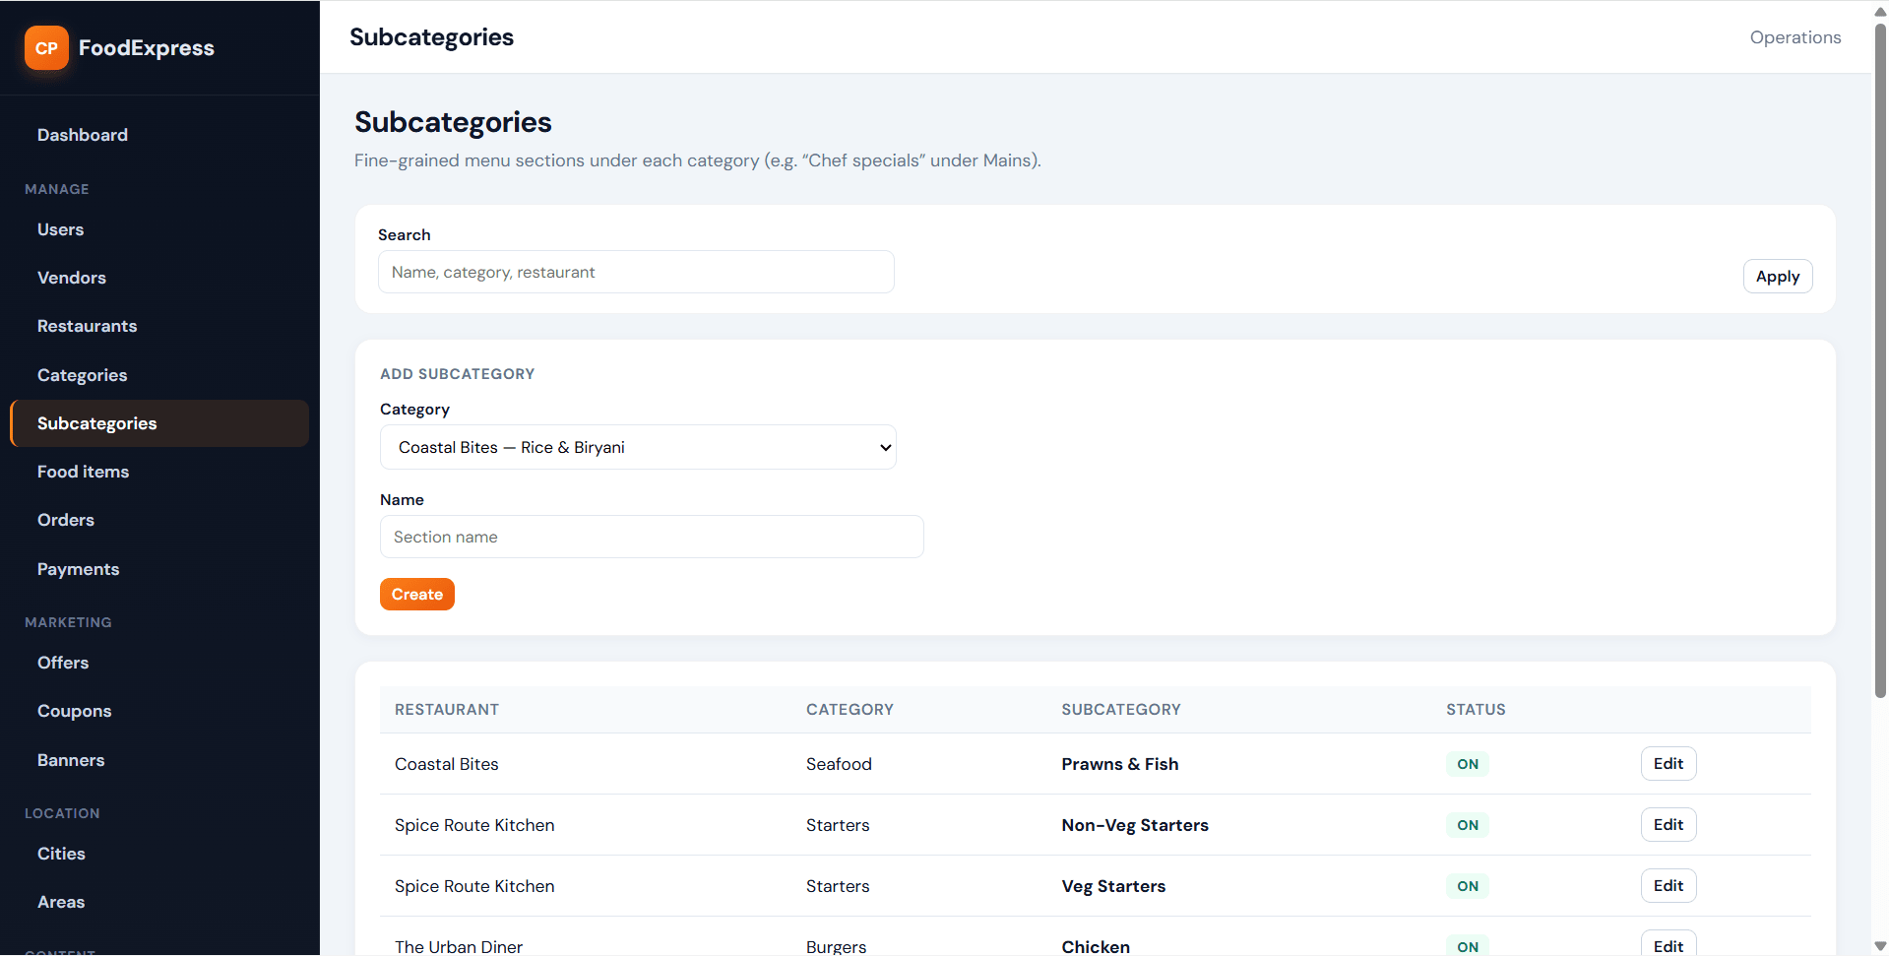Click the Section name input field

pyautogui.click(x=652, y=537)
